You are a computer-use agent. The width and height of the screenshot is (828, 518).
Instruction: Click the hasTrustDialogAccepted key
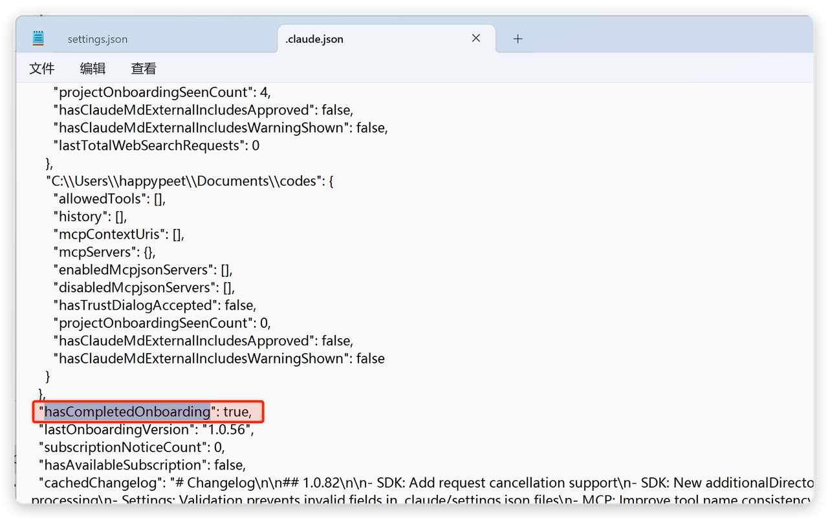tap(136, 305)
